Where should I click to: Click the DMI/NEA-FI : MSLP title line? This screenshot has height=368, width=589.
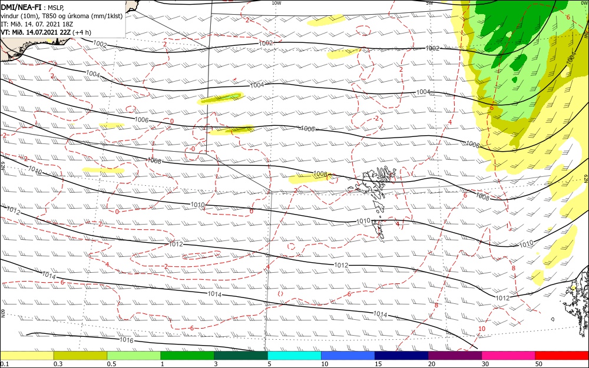32,8
